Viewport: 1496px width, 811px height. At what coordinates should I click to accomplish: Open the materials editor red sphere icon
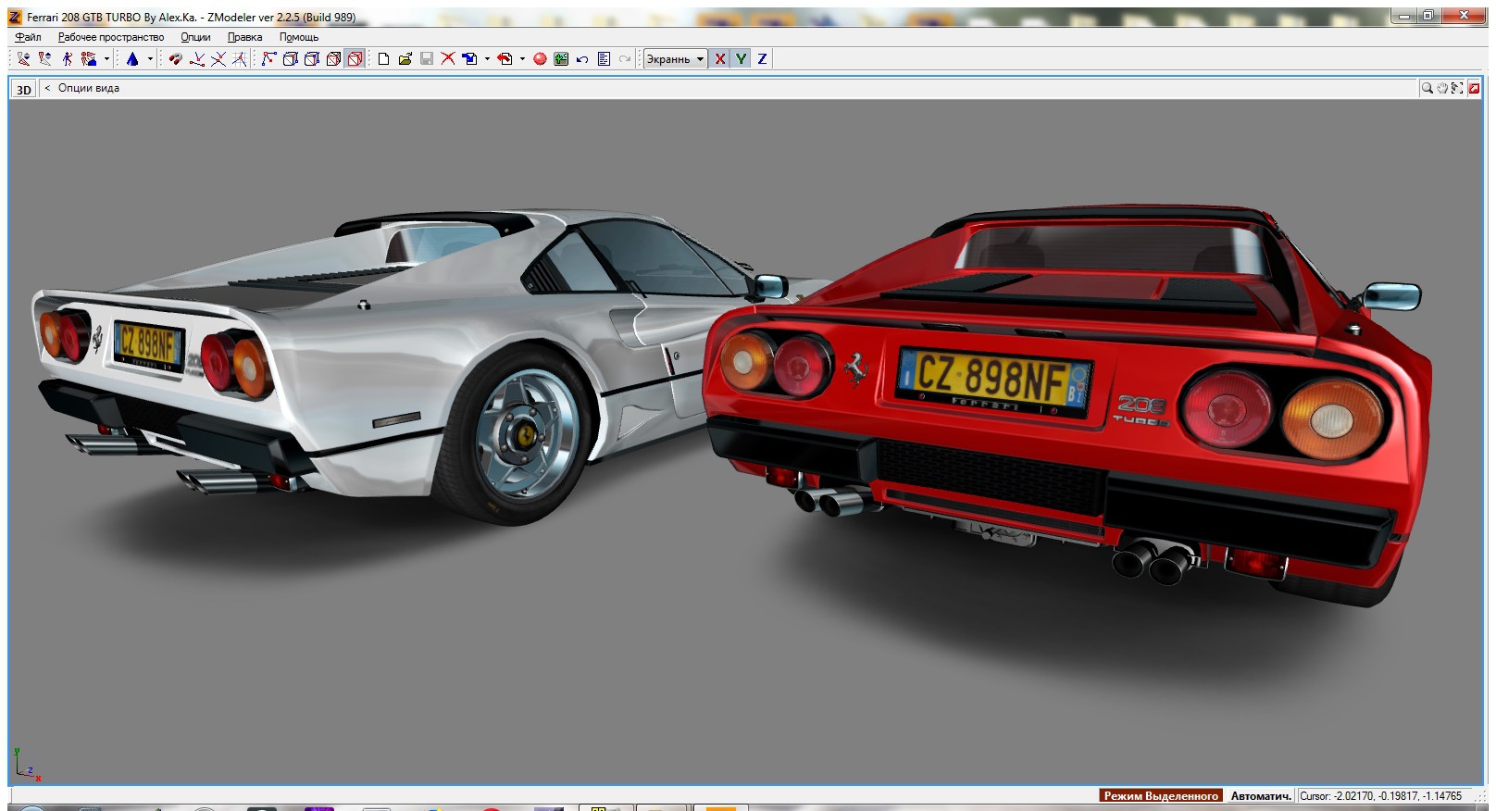tap(540, 58)
